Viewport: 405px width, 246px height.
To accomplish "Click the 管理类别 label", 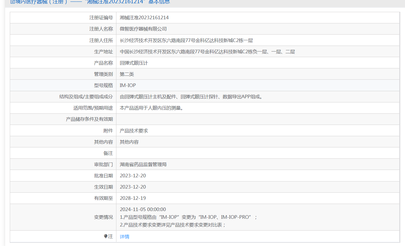I will click(104, 74).
